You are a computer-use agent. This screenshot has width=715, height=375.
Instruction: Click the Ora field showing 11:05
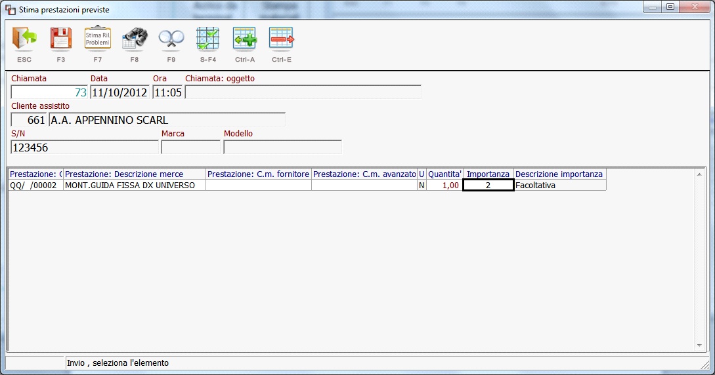point(168,92)
